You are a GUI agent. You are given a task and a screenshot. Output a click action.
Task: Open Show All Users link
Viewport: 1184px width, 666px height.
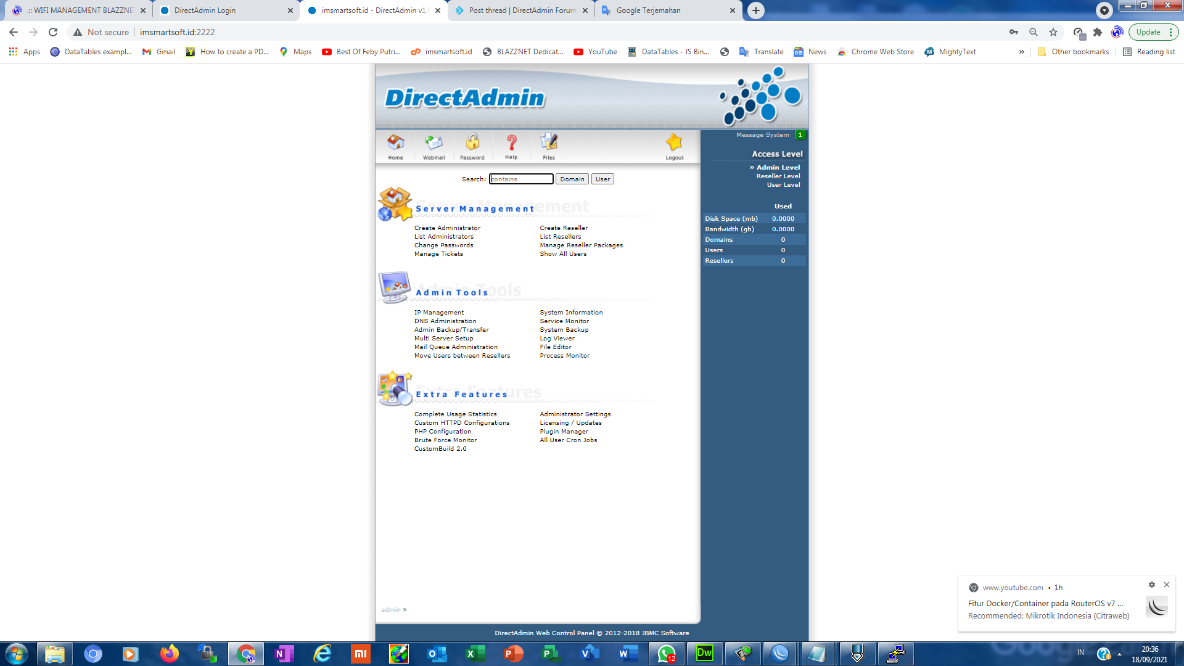point(563,254)
